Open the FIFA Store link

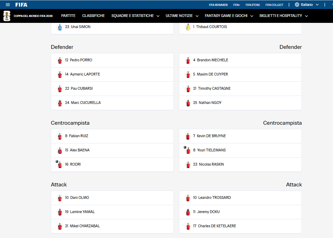click(x=253, y=5)
